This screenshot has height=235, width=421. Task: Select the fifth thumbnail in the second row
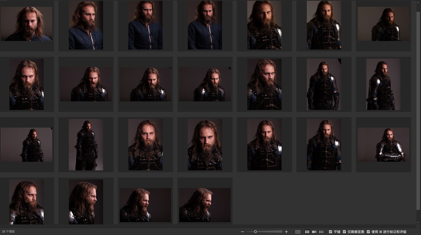(264, 84)
